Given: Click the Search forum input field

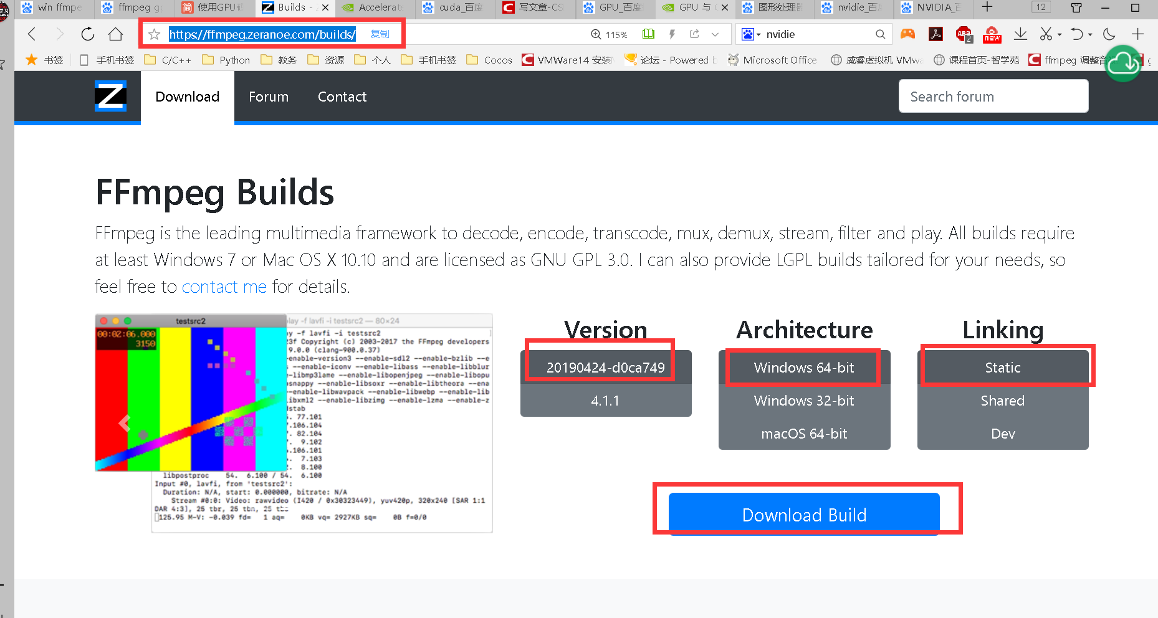Looking at the screenshot, I should (x=993, y=96).
